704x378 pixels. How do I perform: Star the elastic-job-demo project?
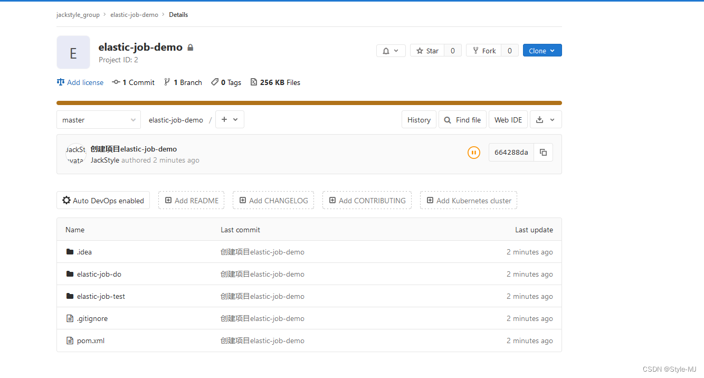pyautogui.click(x=427, y=51)
